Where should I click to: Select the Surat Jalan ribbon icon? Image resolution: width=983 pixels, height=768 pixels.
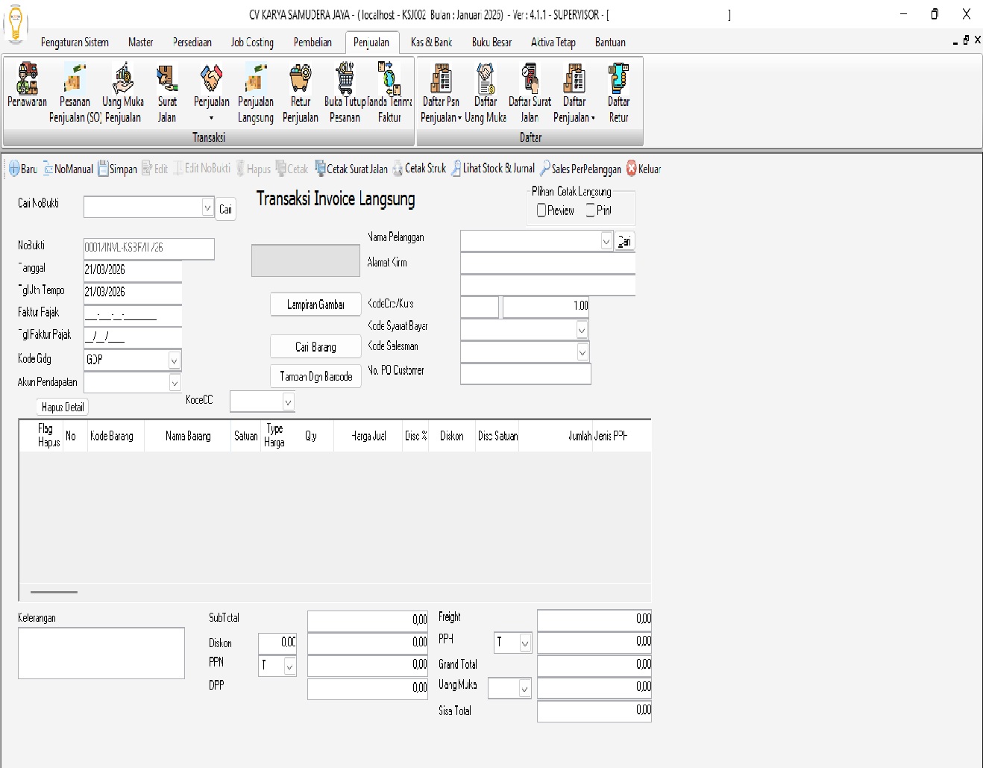point(167,78)
